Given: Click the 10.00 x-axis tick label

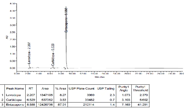Looking at the screenshot, I should pyautogui.click(x=72, y=74).
